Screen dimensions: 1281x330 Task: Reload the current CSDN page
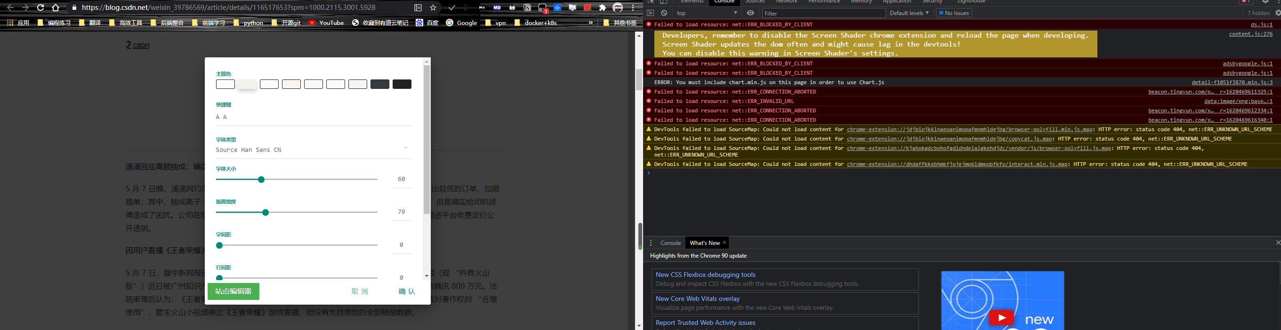pyautogui.click(x=41, y=8)
